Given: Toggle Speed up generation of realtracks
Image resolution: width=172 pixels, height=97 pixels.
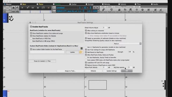Looking at the screenshot, I should 86,38.
